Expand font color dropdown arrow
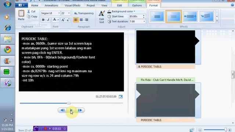The image size is (235, 132). coord(58,20)
